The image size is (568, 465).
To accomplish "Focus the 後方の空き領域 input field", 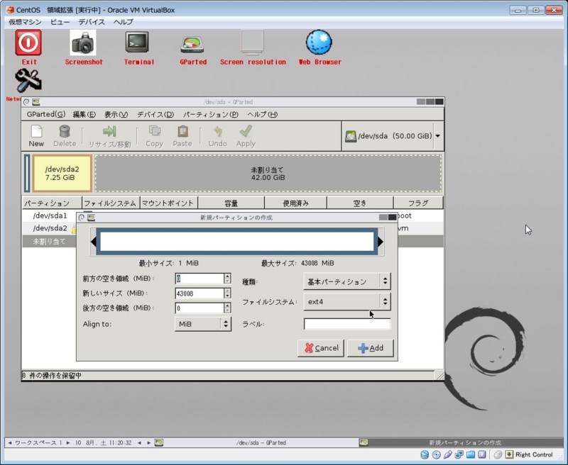I will click(200, 308).
